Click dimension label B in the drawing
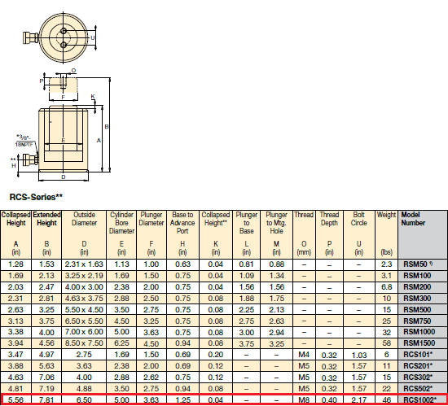 (x=107, y=127)
